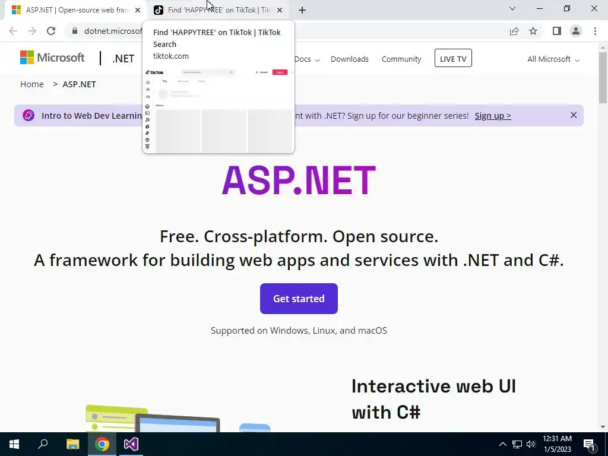The height and width of the screenshot is (456, 608).
Task: Open Chrome three-dot menu
Action: pos(595,31)
